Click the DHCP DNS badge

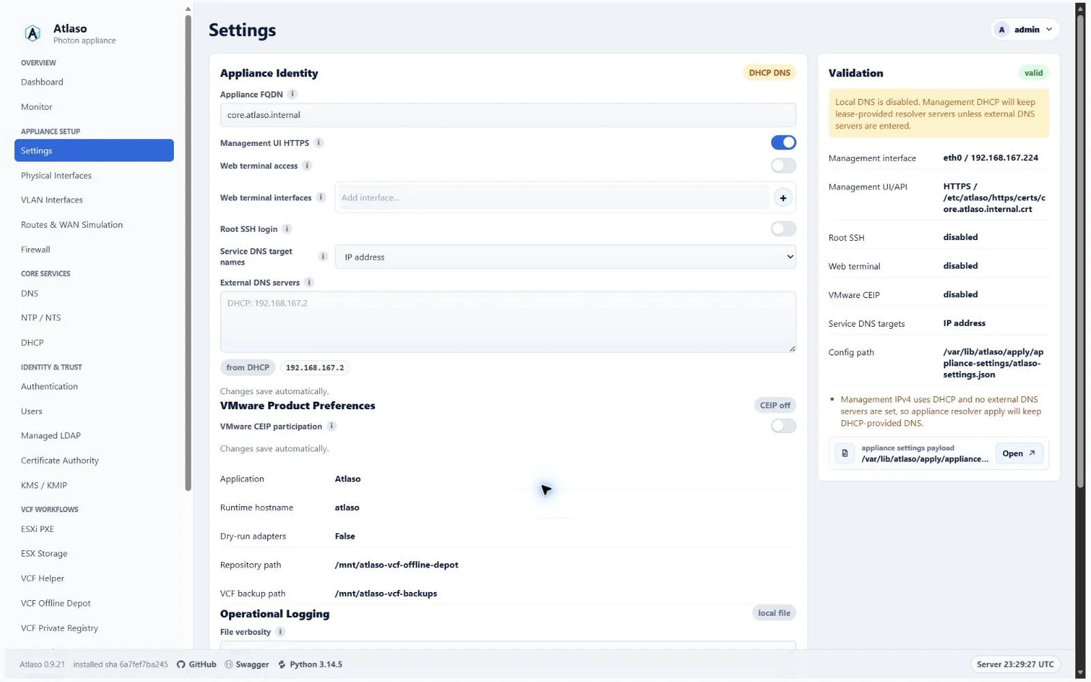(769, 73)
